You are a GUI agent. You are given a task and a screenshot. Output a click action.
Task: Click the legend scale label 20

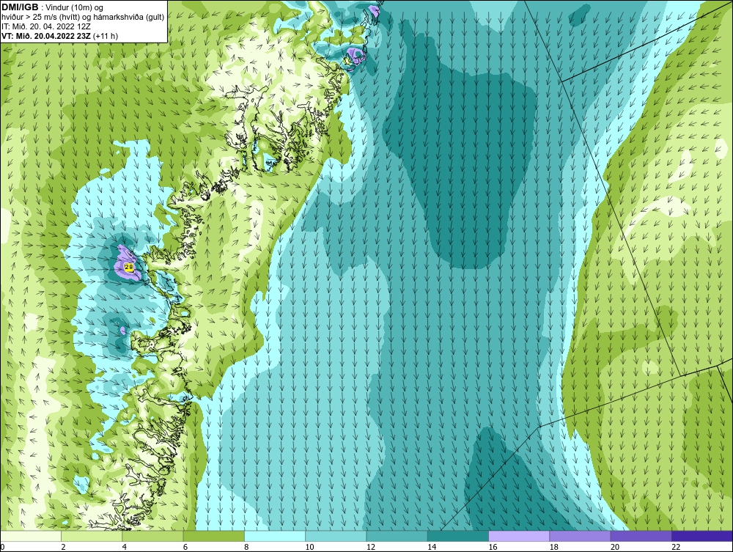(615, 548)
